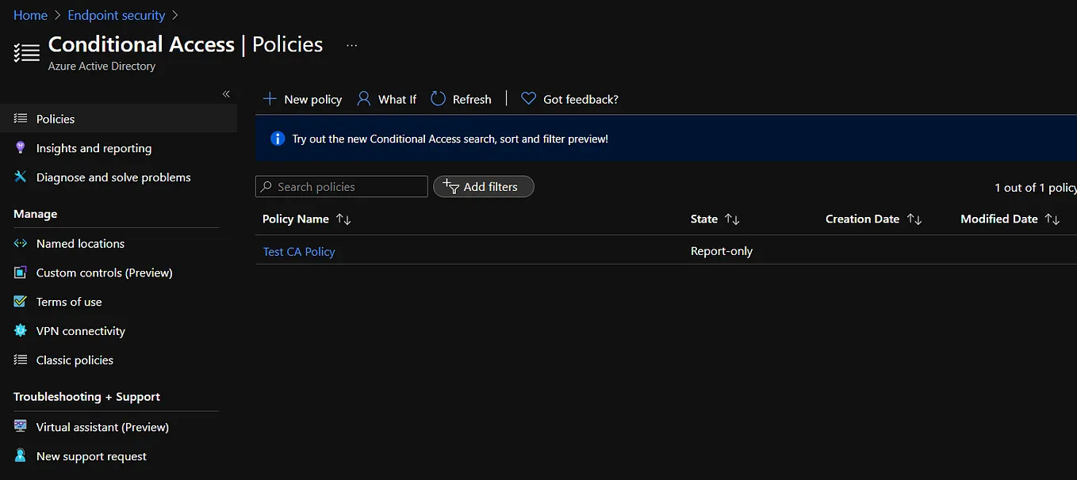Select the New support request icon
1077x480 pixels.
click(21, 456)
